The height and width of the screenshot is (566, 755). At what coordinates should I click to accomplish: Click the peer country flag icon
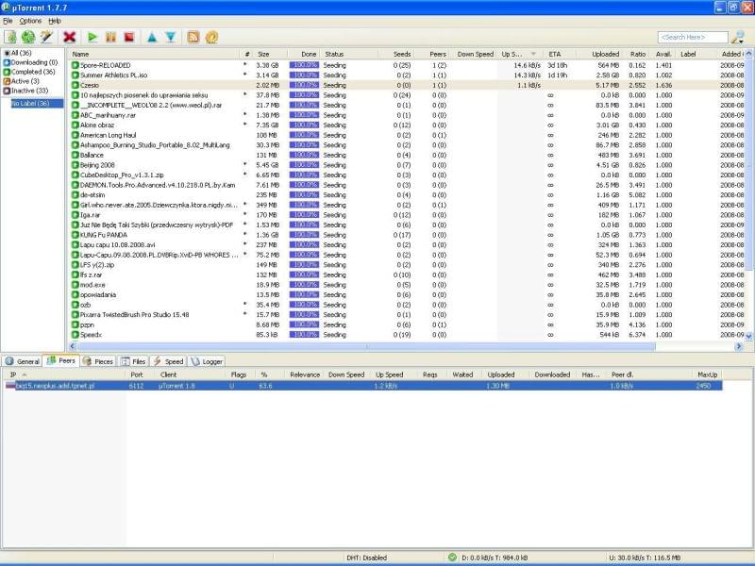[x=9, y=386]
